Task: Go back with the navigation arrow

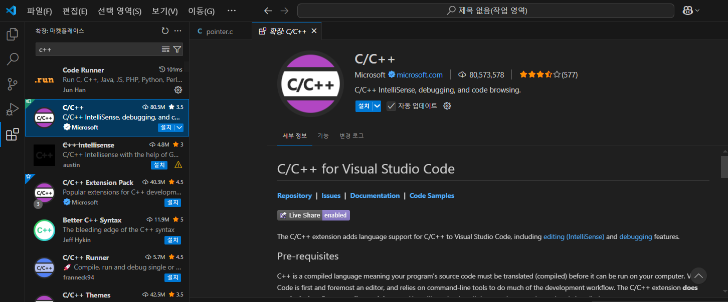Action: pos(268,11)
